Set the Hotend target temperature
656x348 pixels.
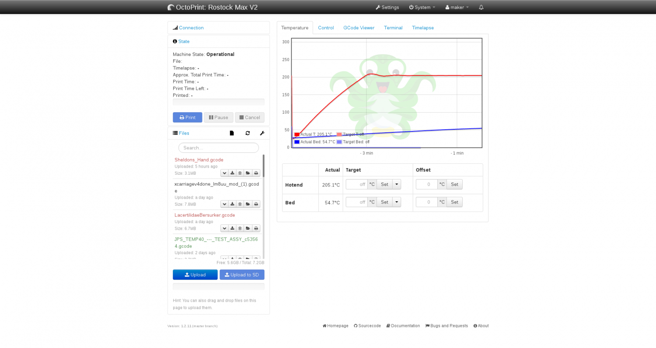tap(384, 184)
